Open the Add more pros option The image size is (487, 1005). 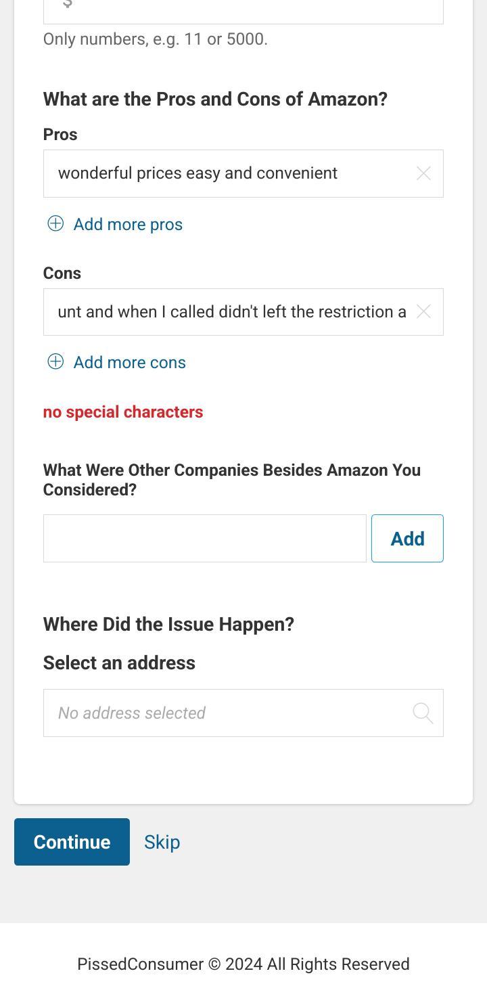click(128, 224)
